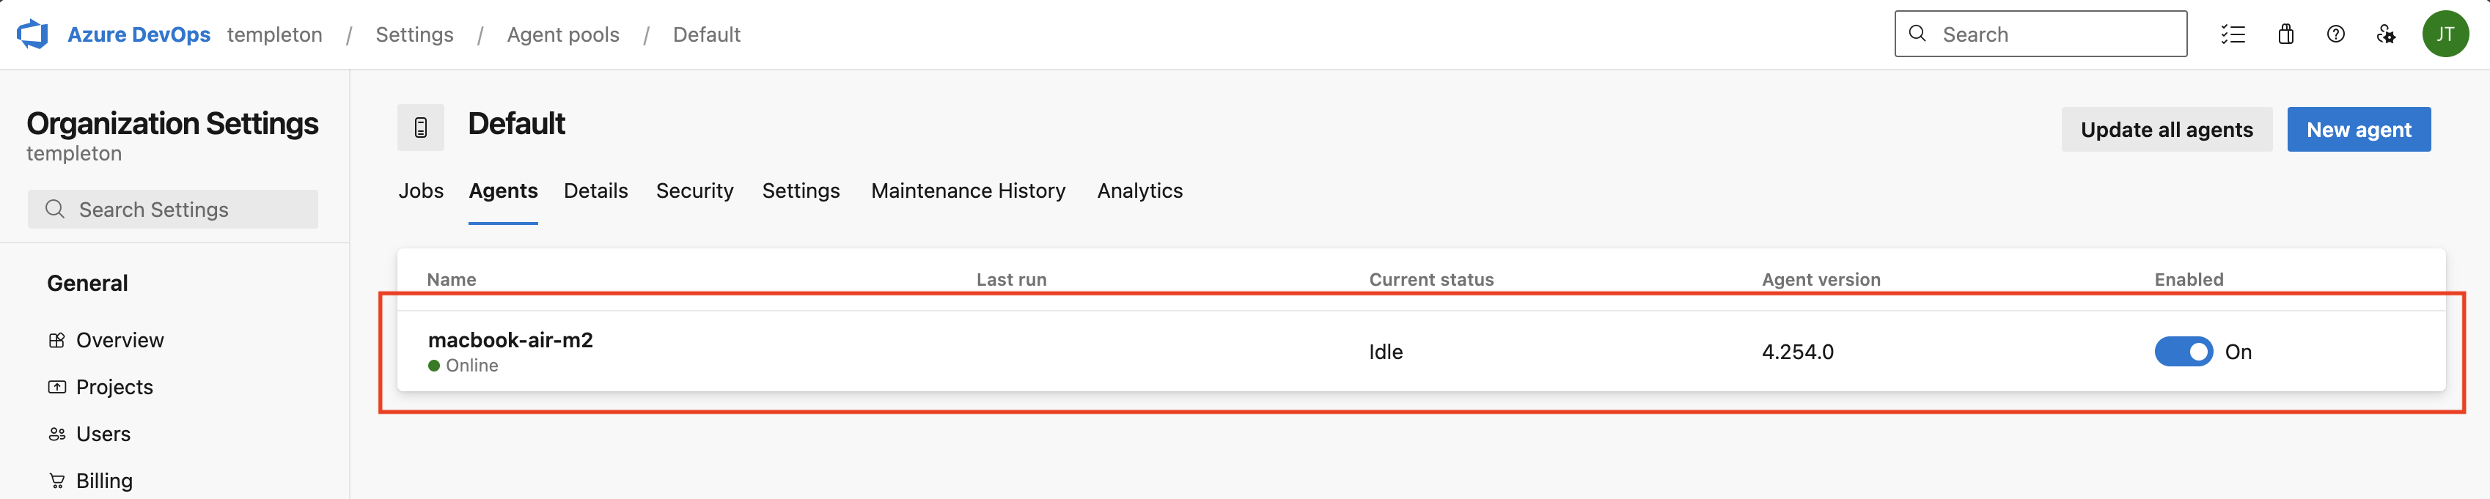The width and height of the screenshot is (2490, 499).
Task: Go to Billing in the sidebar
Action: click(104, 481)
